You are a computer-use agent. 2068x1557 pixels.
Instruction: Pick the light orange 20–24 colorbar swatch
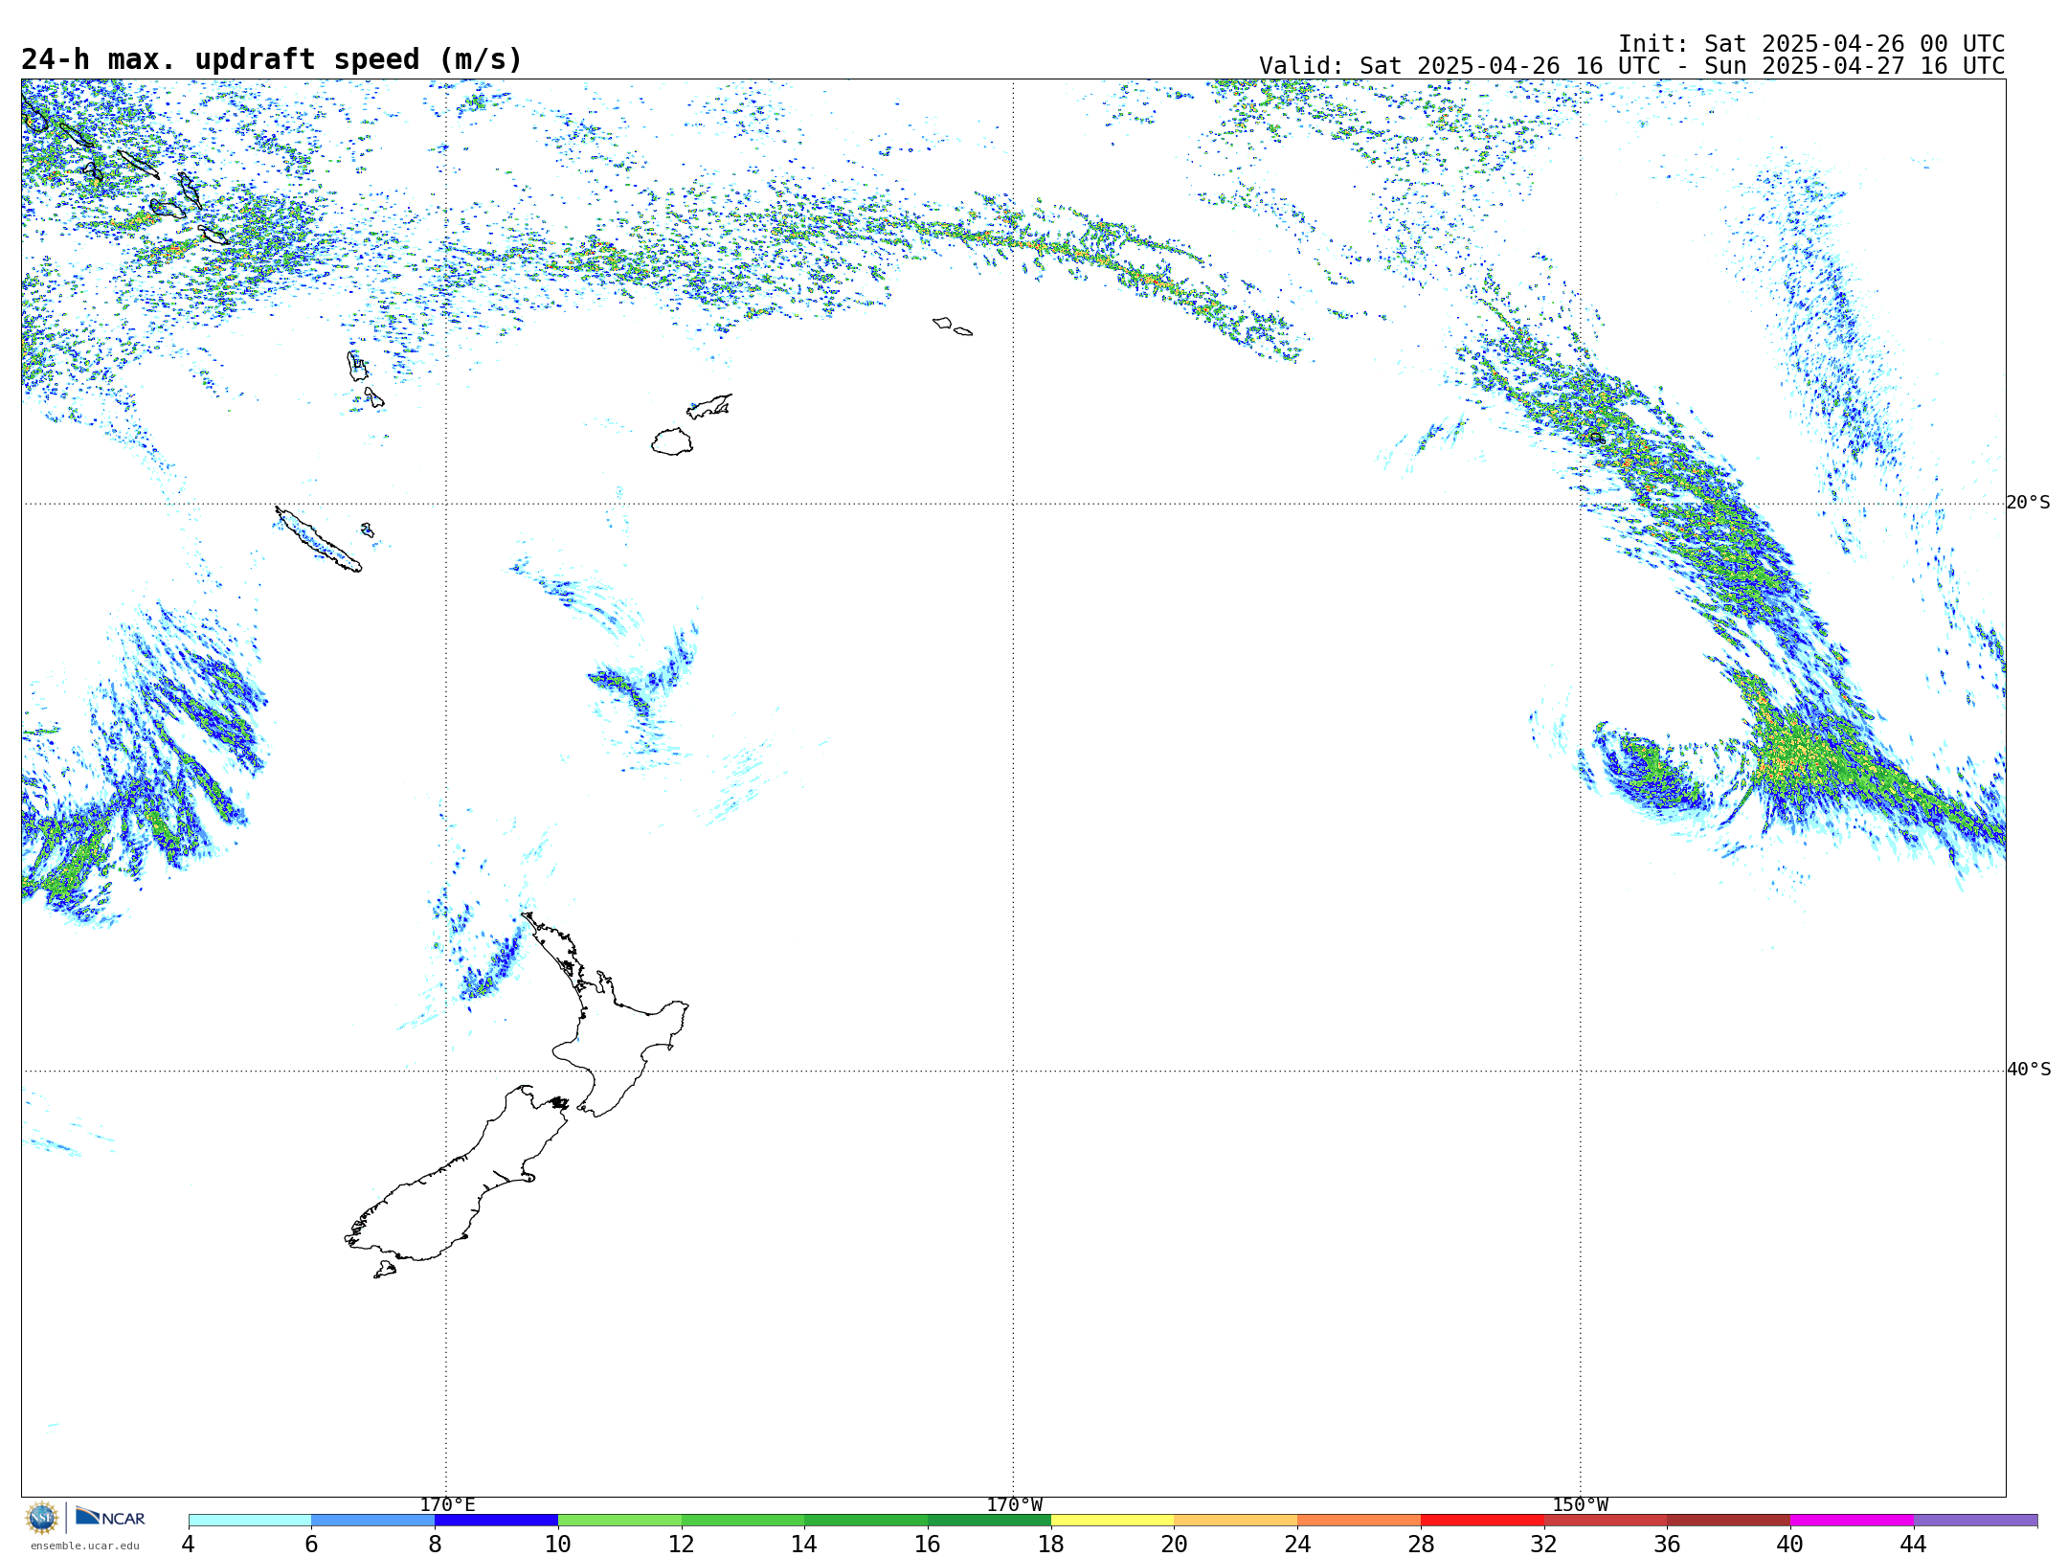click(x=1236, y=1520)
